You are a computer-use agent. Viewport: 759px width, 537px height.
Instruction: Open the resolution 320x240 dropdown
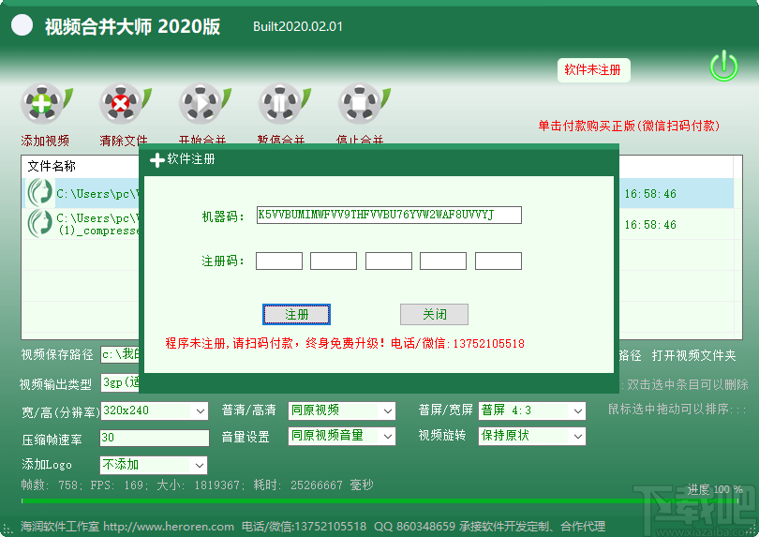point(155,411)
